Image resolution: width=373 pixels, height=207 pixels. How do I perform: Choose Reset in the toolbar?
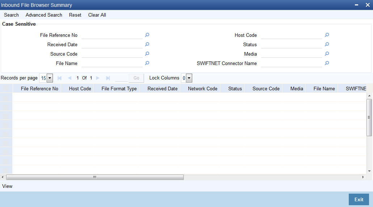coord(75,15)
